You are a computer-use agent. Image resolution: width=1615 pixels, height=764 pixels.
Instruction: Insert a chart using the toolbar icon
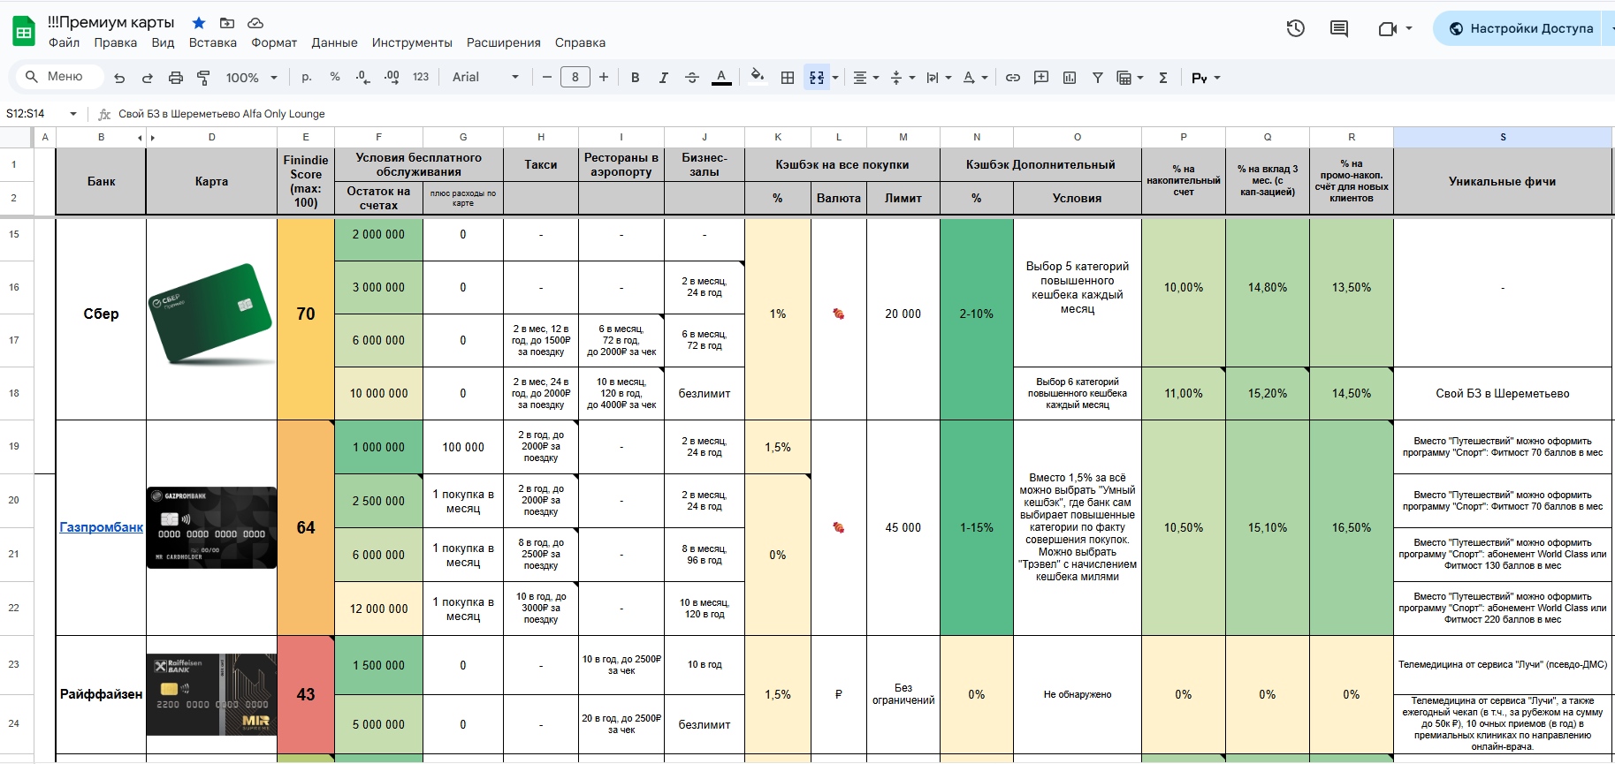click(1070, 78)
